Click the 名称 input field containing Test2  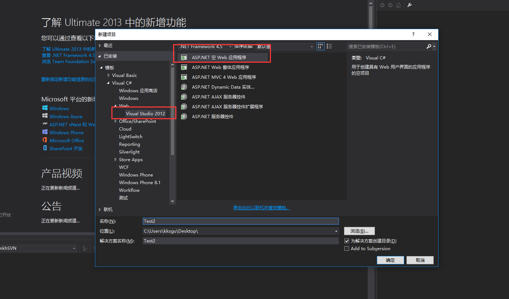click(241, 221)
